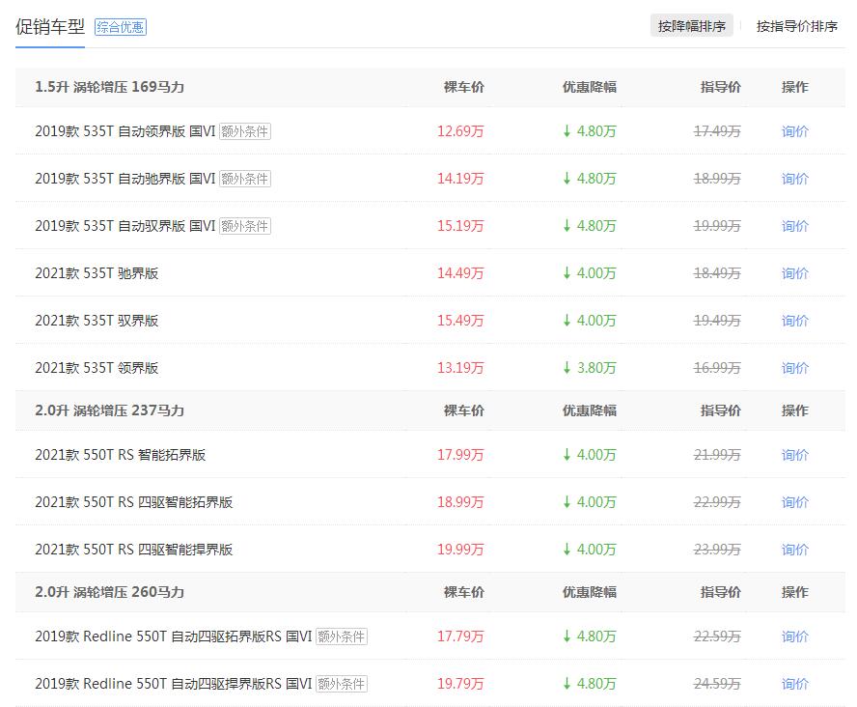Click the 19.99万 struck-through guide price
Image resolution: width=857 pixels, height=707 pixels.
[x=717, y=226]
